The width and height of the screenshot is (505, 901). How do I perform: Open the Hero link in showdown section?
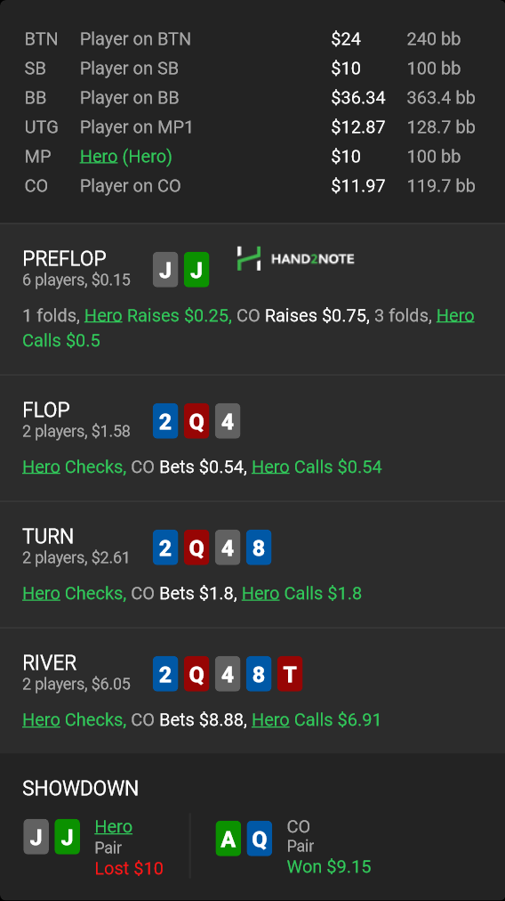tap(114, 826)
